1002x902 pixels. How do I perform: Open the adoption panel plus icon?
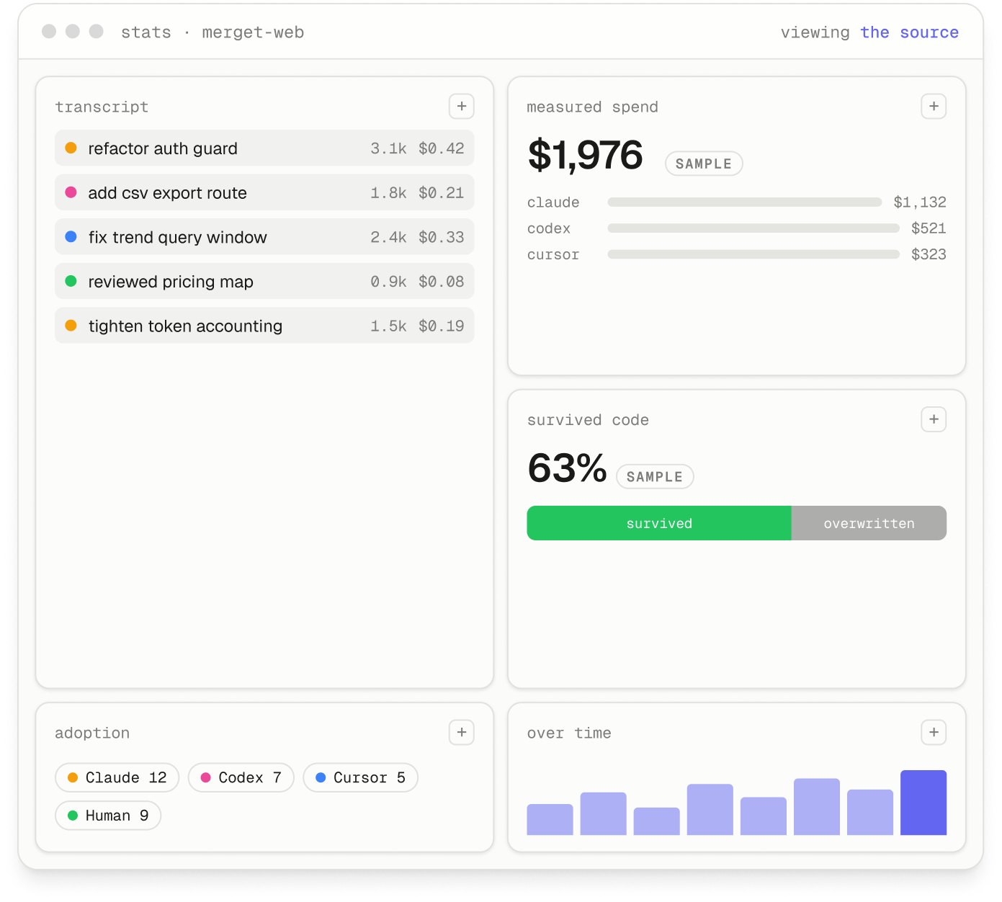tap(462, 733)
